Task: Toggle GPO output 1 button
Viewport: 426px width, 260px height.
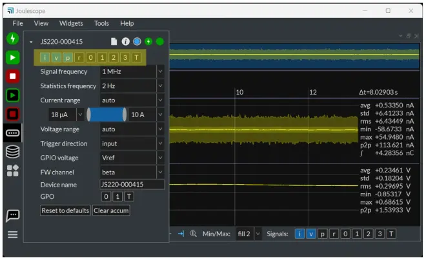Action: pos(118,196)
